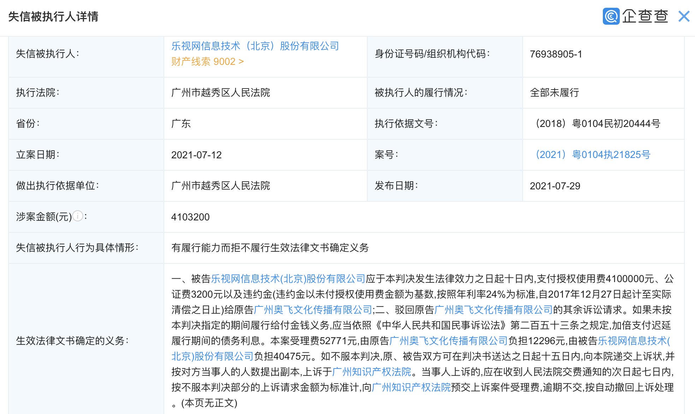Click the 发布日期 label
Image resolution: width=695 pixels, height=414 pixels.
pyautogui.click(x=396, y=186)
